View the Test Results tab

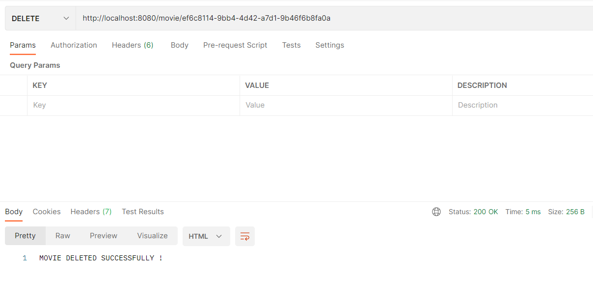[x=142, y=212]
